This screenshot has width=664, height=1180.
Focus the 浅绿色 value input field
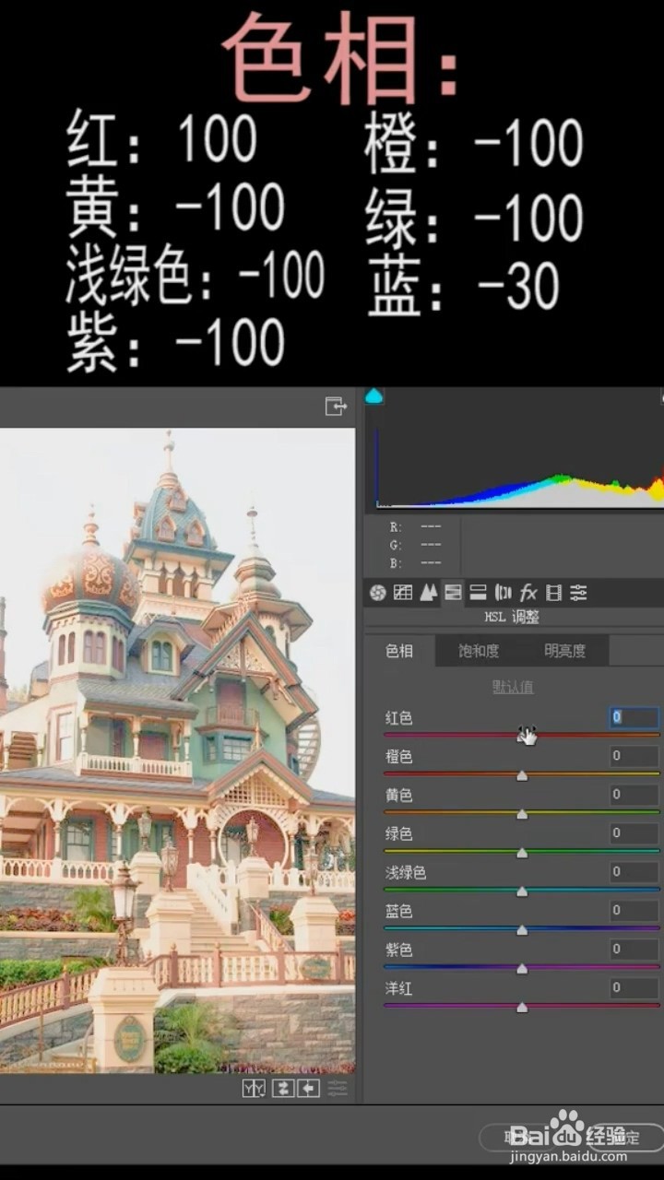pos(634,872)
